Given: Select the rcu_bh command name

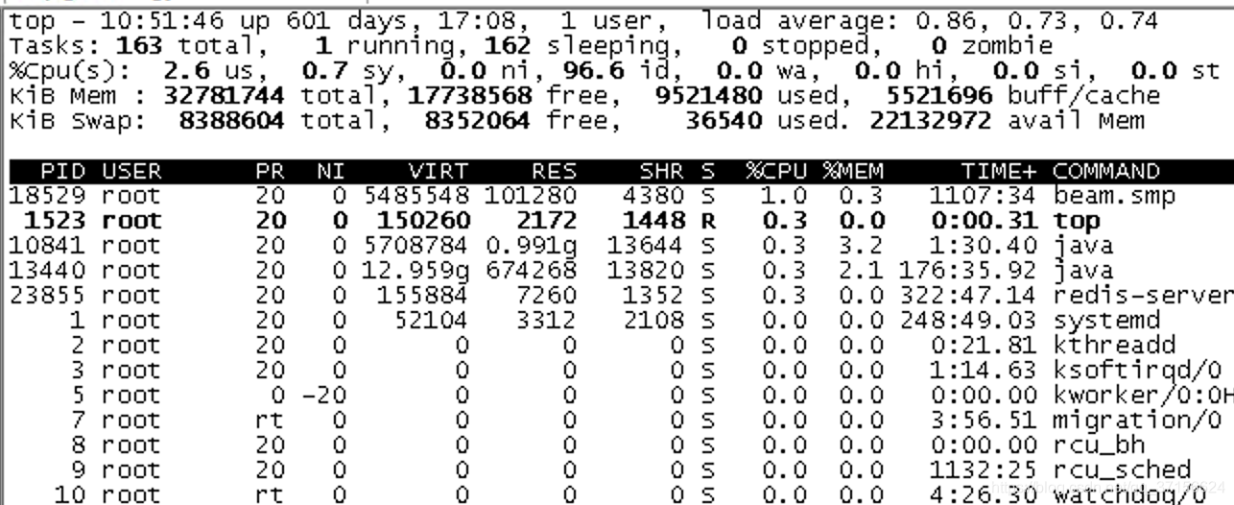Looking at the screenshot, I should click(x=1098, y=444).
